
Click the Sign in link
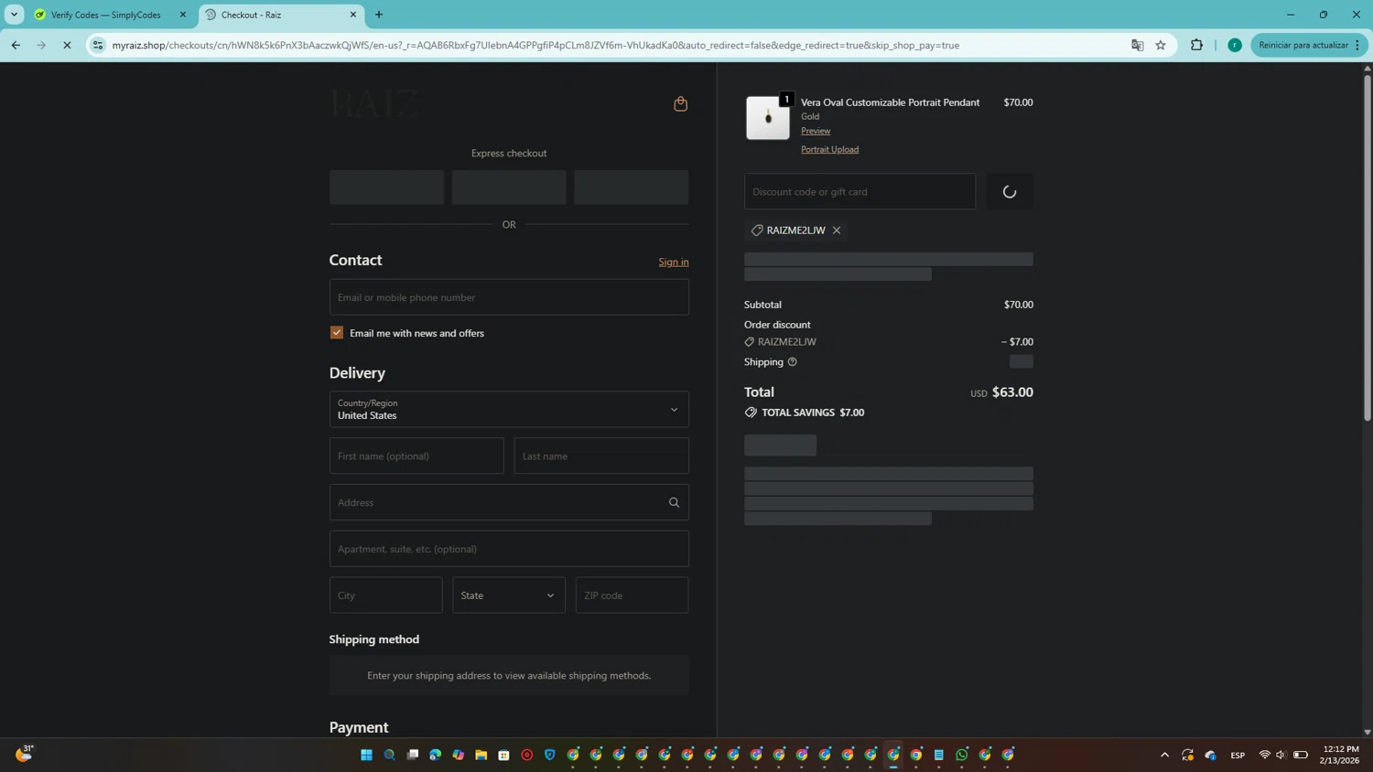(x=674, y=262)
